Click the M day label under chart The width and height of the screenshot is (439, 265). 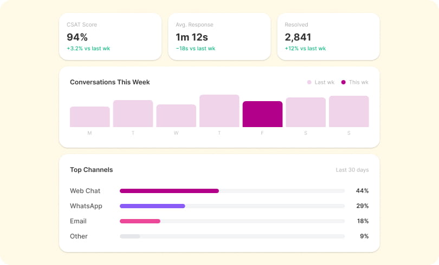(x=89, y=133)
